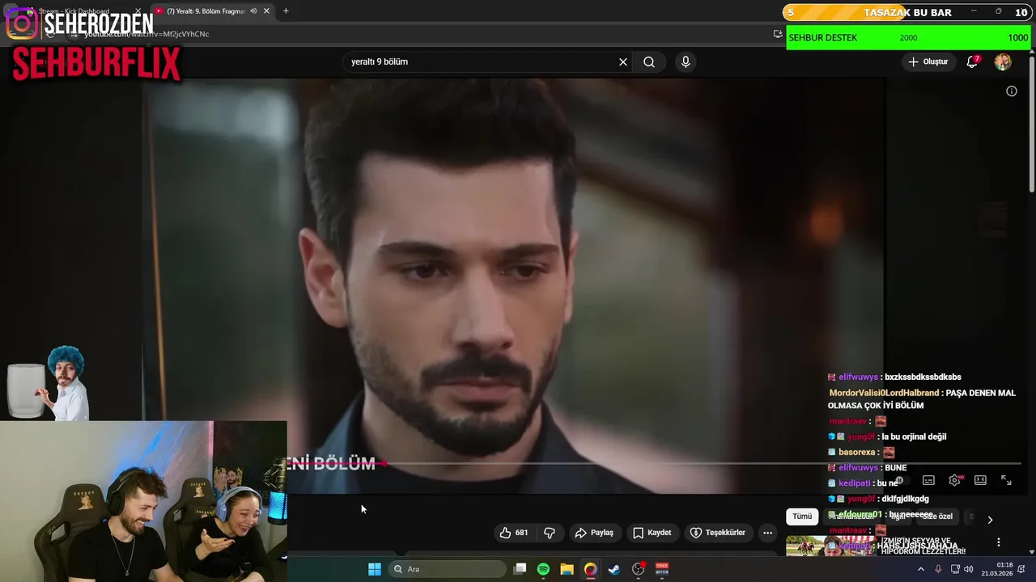The image size is (1036, 582).
Task: Enter fullscreen mode
Action: click(x=1006, y=480)
